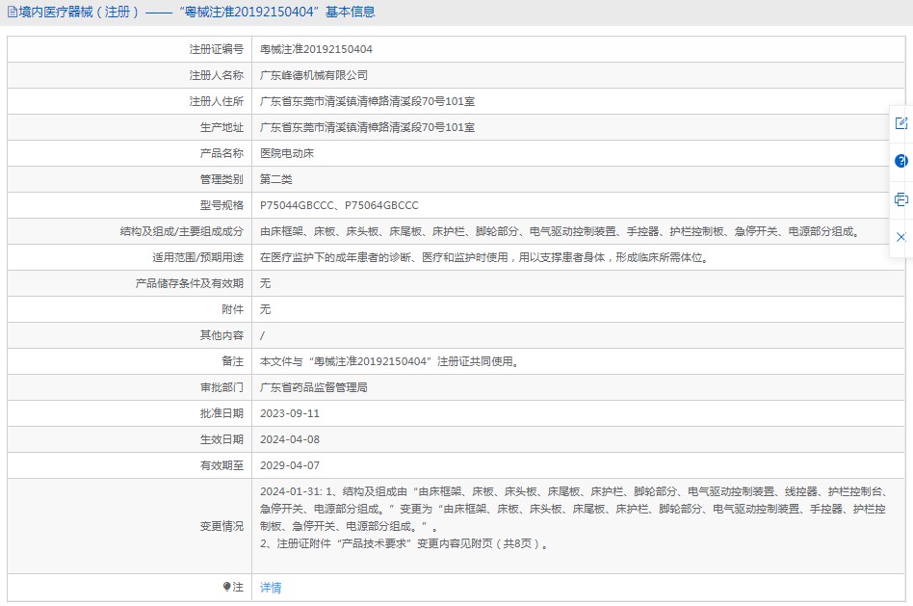The height and width of the screenshot is (606, 913).
Task: Click the approval date 2023-09-11
Action: point(290,413)
